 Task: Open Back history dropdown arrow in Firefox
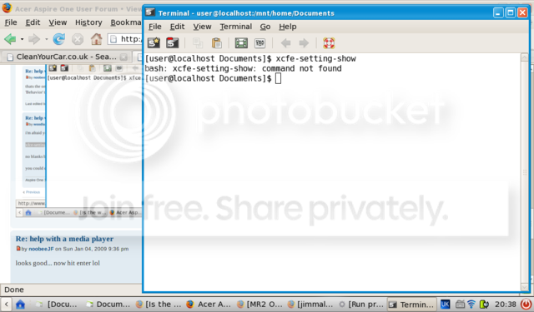22,39
